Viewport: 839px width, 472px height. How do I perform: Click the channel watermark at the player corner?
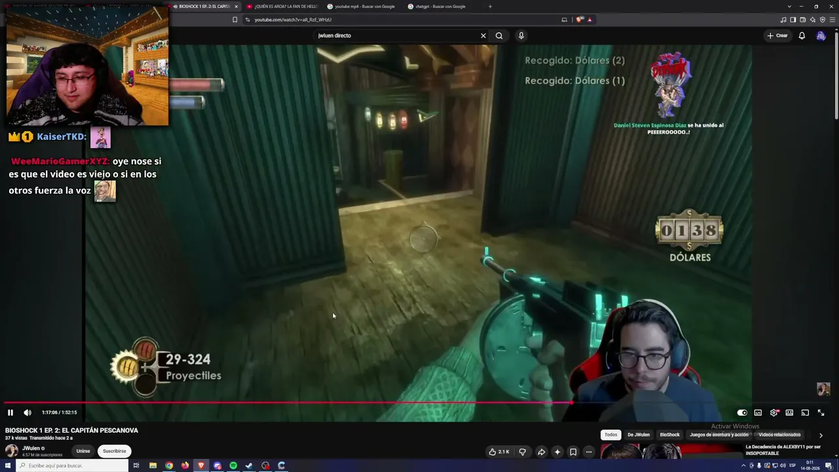(x=823, y=389)
